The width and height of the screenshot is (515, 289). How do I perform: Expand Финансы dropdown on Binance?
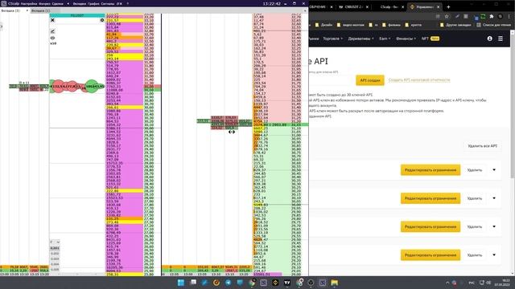[406, 39]
